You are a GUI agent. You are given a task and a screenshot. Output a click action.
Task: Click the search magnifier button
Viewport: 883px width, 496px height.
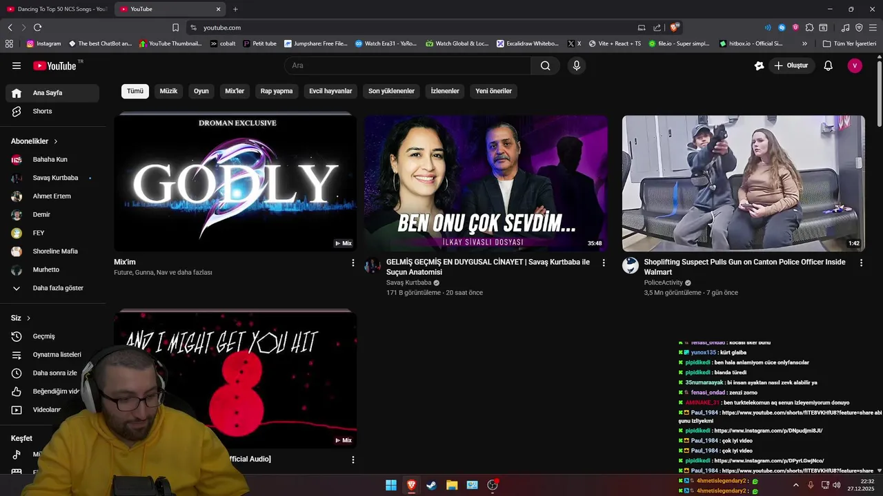coord(545,65)
